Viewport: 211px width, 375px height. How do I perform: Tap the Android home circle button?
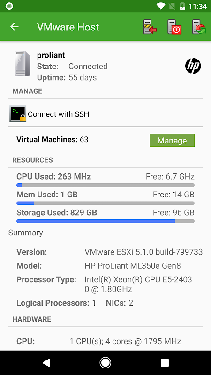point(105,362)
